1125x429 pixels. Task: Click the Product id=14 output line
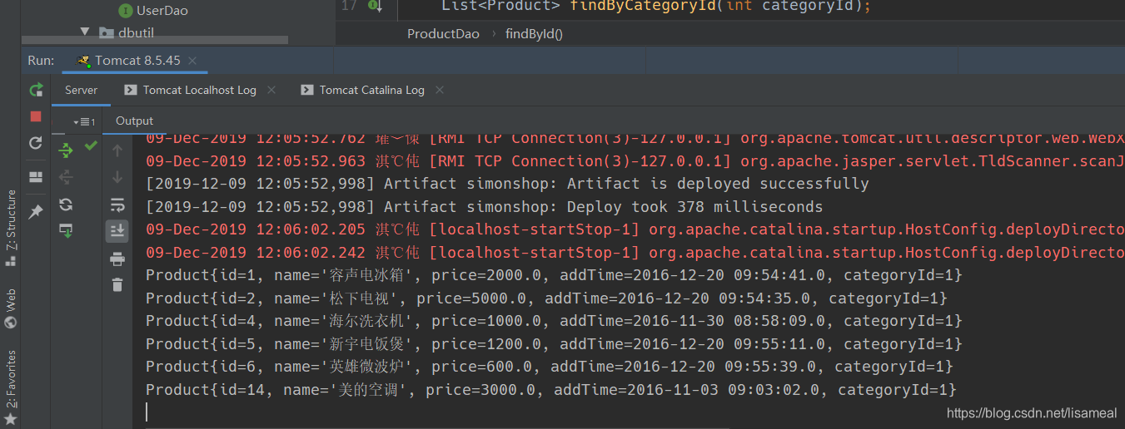[x=551, y=390]
